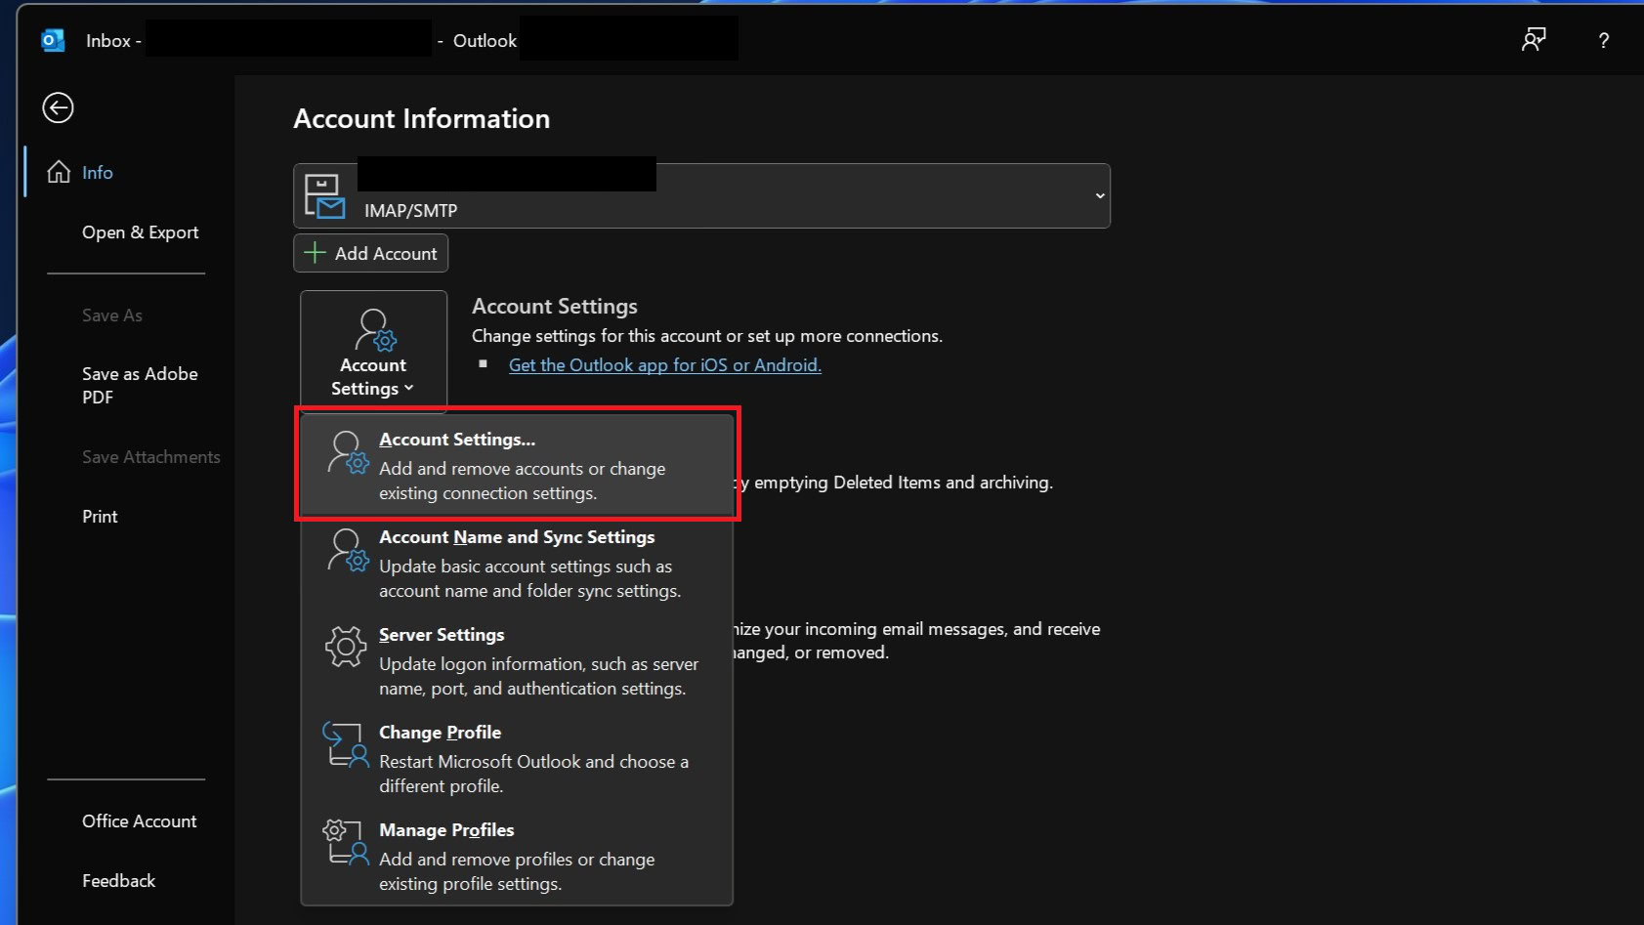Click the IMAP/SMTP mailbox account icon
The image size is (1644, 925).
click(x=324, y=196)
